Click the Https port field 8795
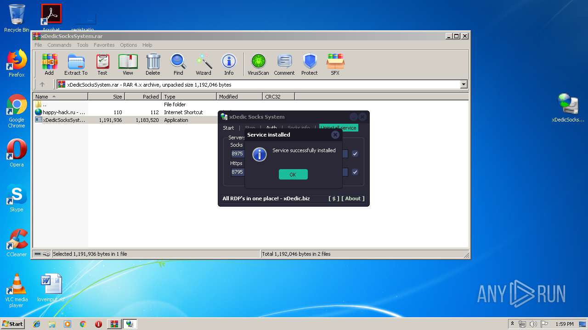Screen dimensions: 588x330 tap(237, 172)
